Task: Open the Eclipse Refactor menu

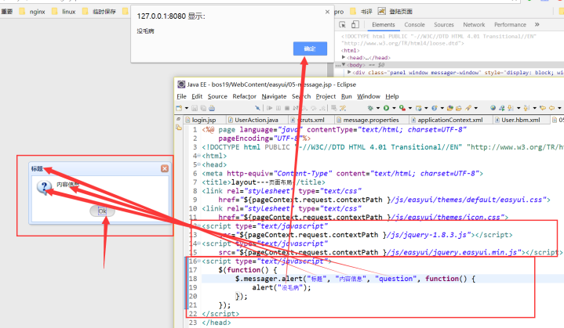Action: (x=244, y=96)
